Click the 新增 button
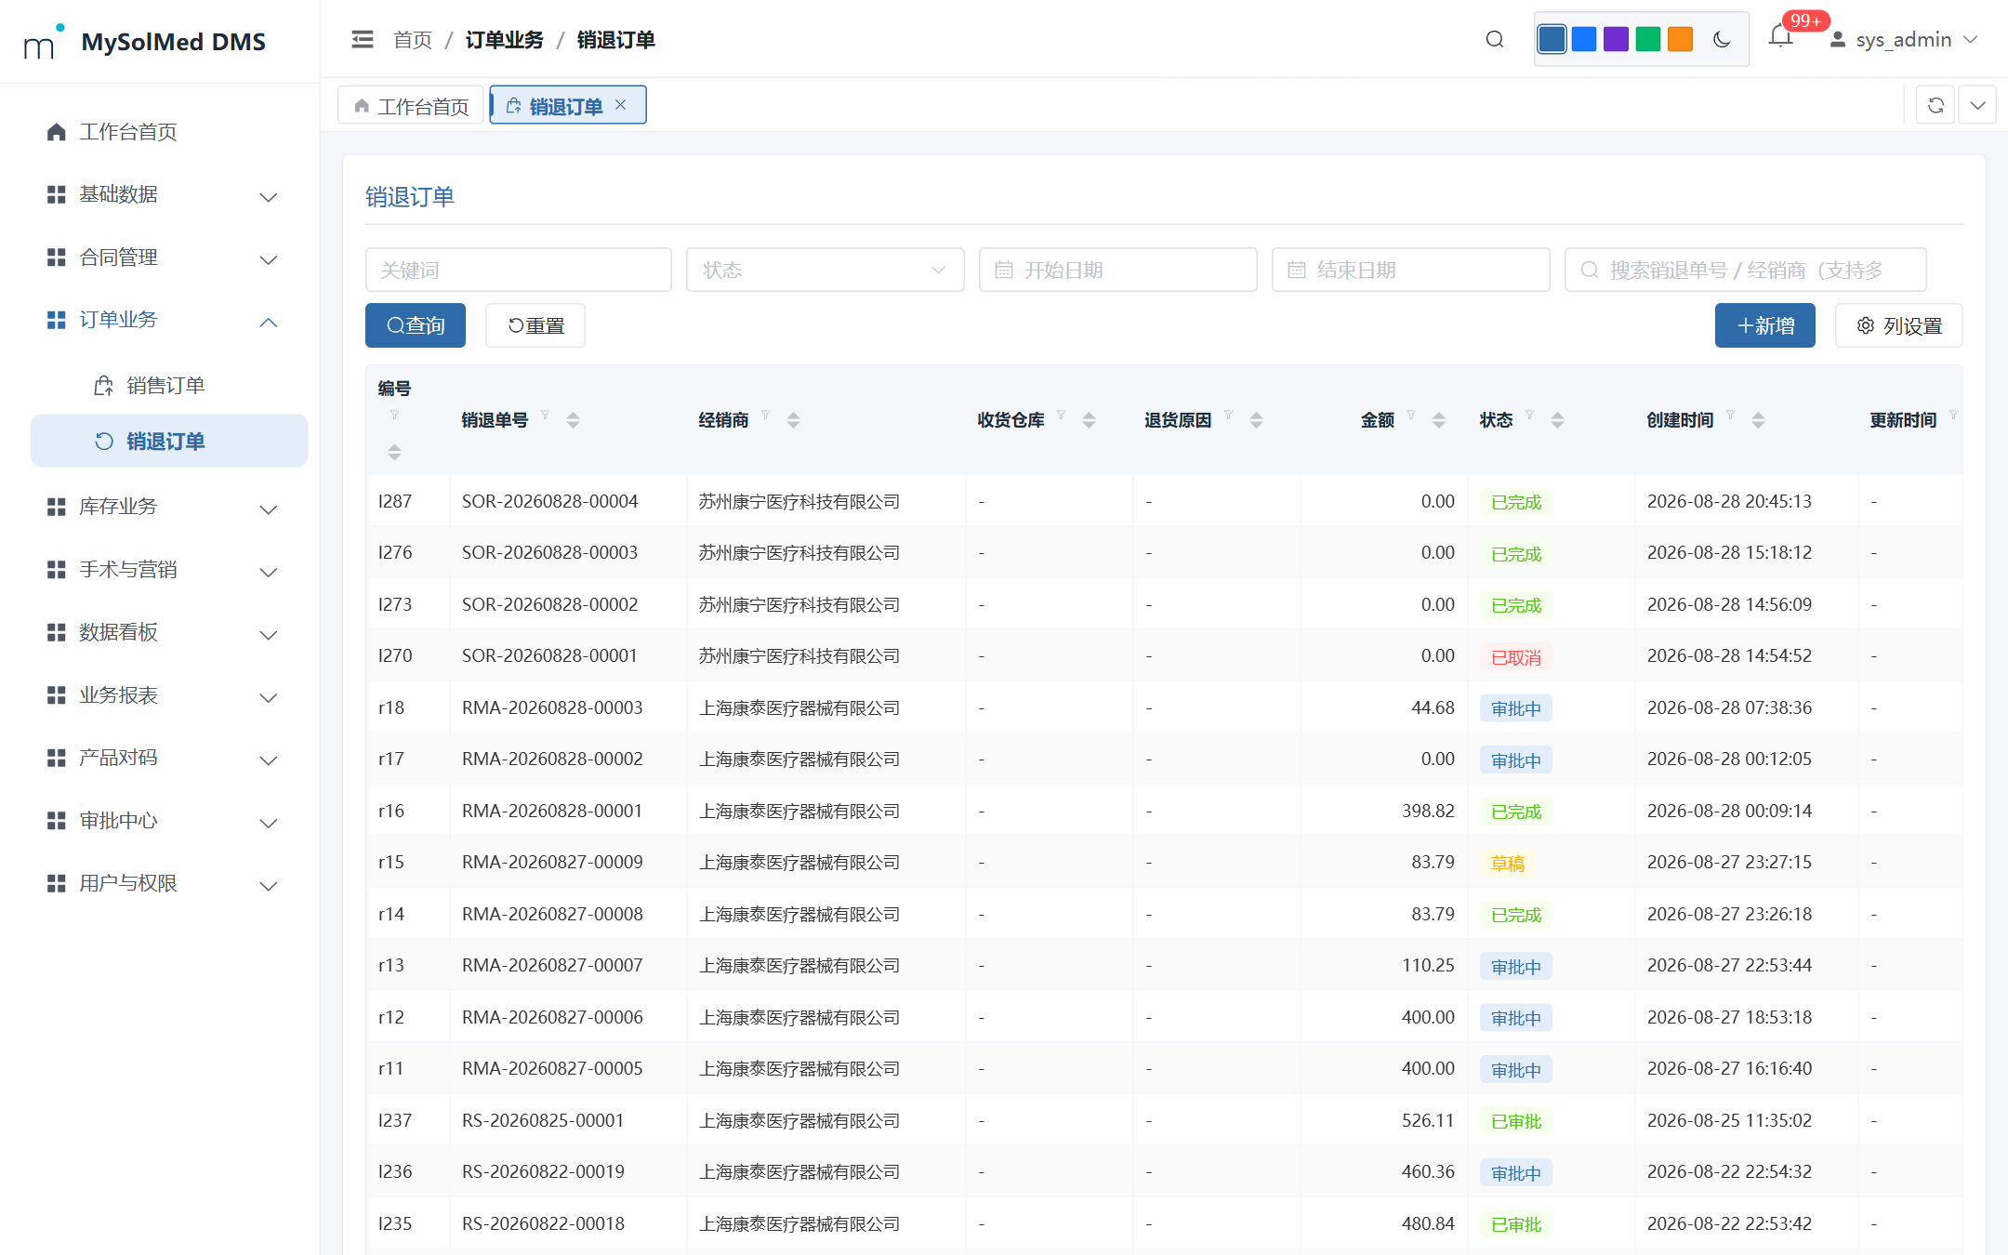Screen dimensions: 2008x1255 click(x=1765, y=325)
